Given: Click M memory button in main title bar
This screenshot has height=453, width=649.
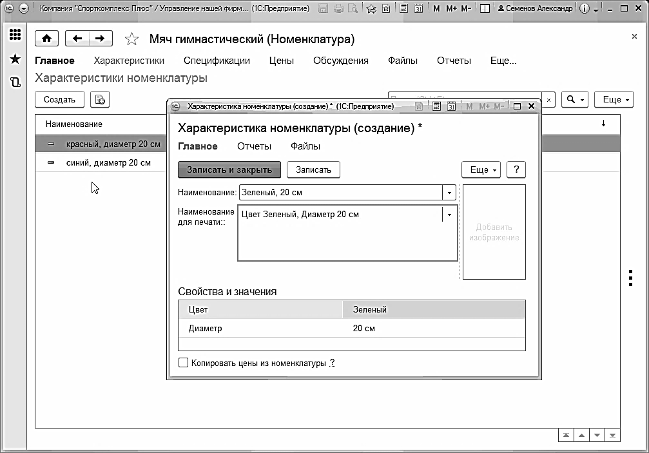Looking at the screenshot, I should pos(436,8).
